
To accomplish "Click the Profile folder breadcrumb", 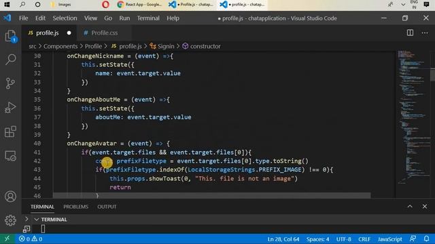I will (93, 46).
